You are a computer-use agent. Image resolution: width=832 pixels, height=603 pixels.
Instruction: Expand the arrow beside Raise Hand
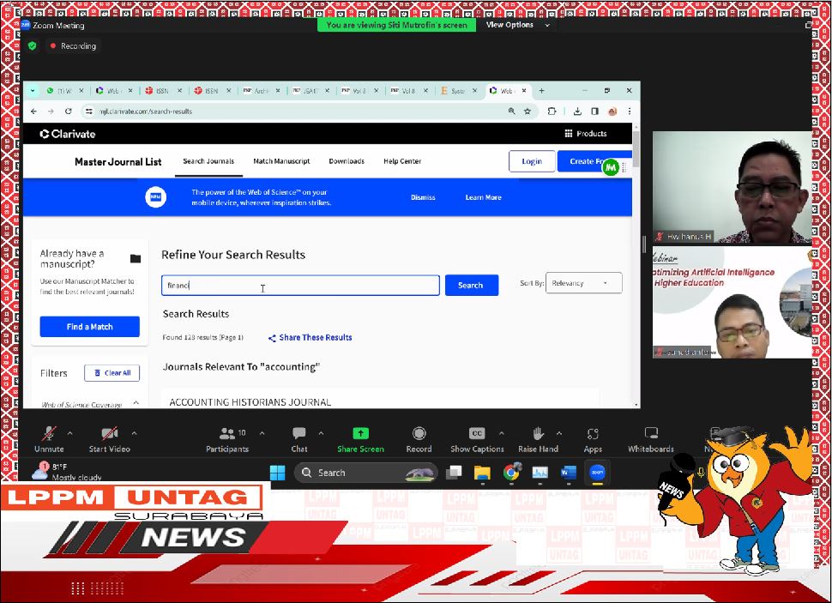pyautogui.click(x=558, y=434)
